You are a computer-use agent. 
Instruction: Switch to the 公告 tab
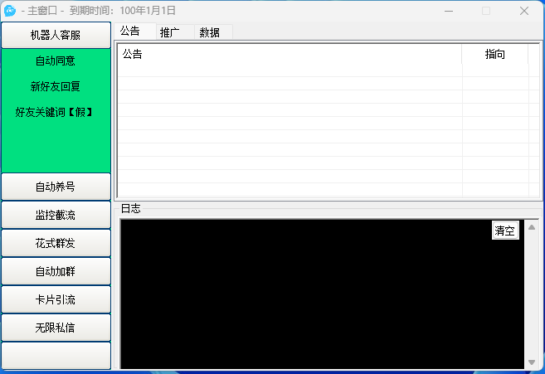(x=130, y=32)
